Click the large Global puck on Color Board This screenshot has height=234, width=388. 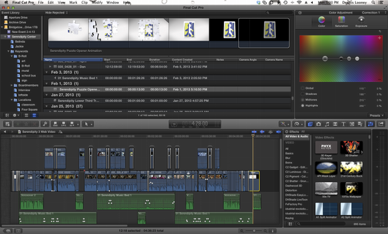(325, 58)
